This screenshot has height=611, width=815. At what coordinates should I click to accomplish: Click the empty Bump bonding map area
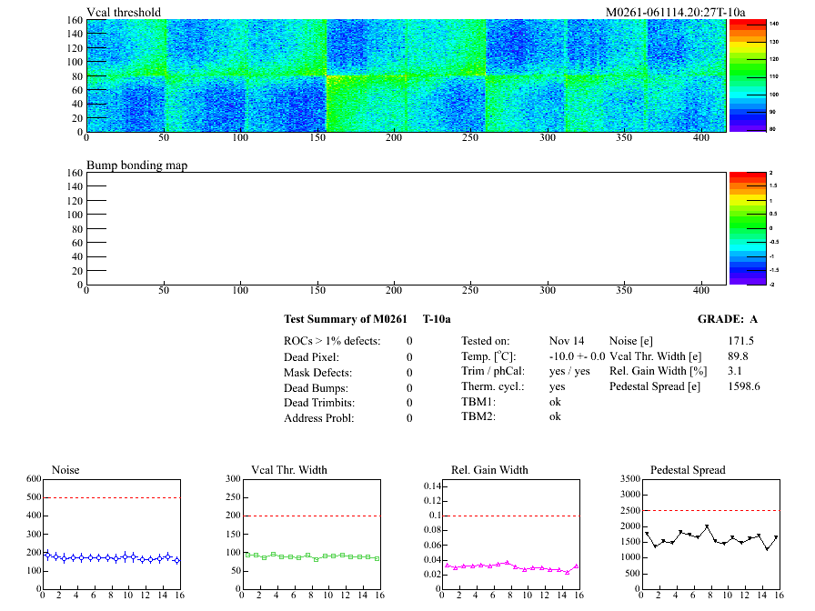(x=406, y=227)
